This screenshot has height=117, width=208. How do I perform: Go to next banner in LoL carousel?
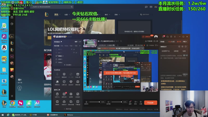tap(114, 32)
